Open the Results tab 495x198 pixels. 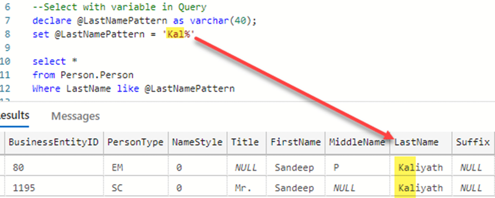tap(14, 115)
